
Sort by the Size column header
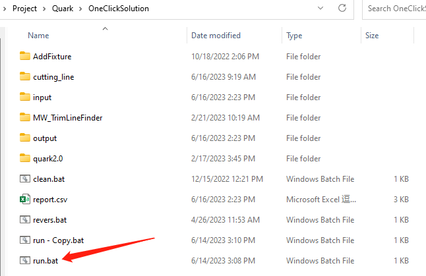[372, 36]
